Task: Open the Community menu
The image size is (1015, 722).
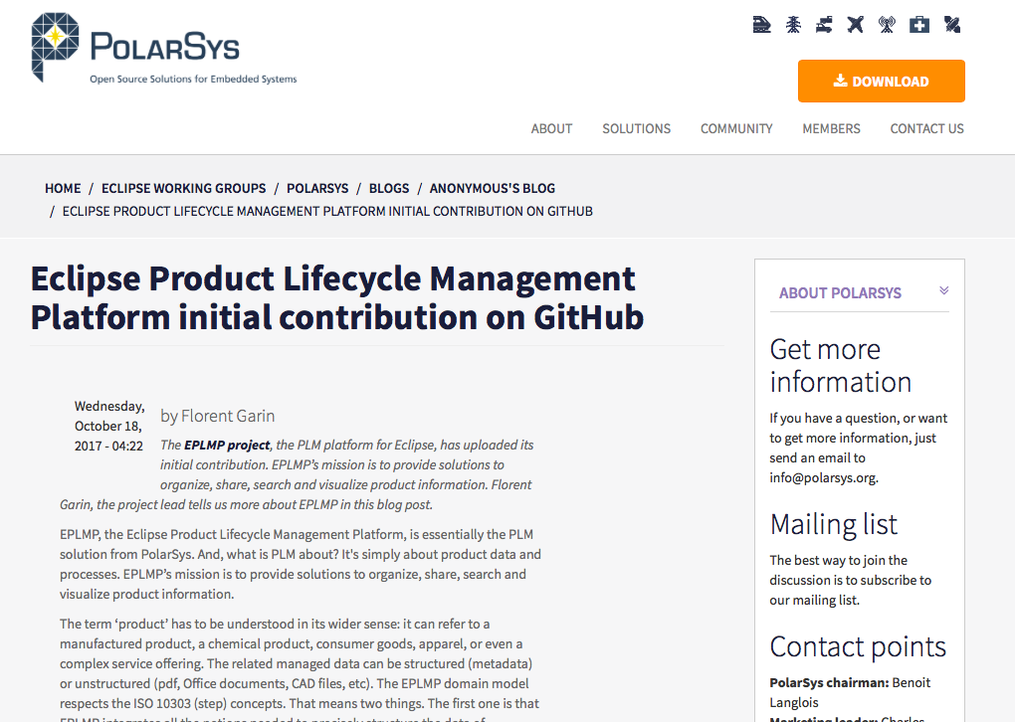Action: coord(736,128)
